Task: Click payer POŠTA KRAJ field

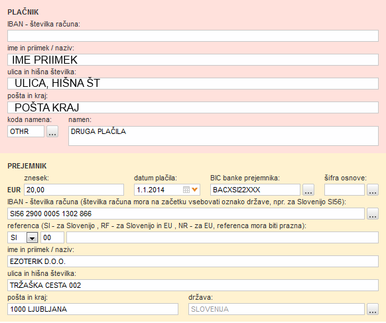Action: click(193, 107)
